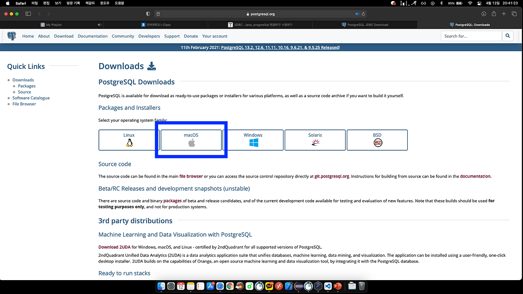Open Bluetooth menu bar icon

pos(441,3)
